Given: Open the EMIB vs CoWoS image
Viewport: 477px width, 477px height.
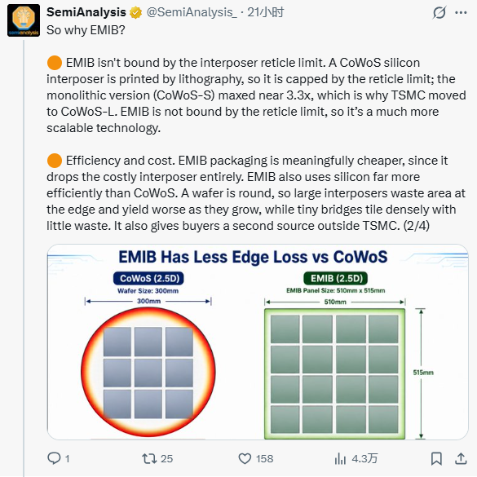Looking at the screenshot, I should [258, 342].
